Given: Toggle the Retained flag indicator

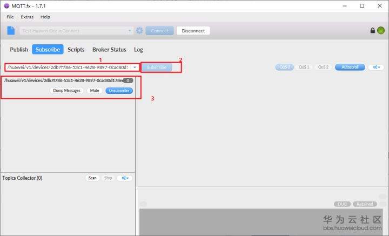Looking at the screenshot, I should pos(365,204).
